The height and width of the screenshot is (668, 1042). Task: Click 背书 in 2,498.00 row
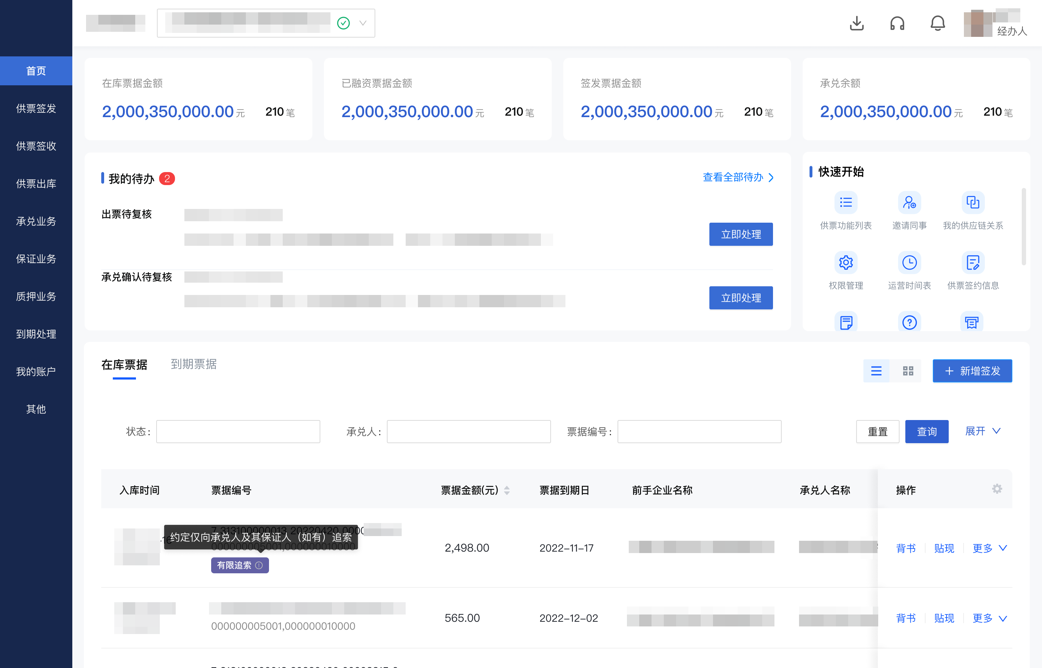click(905, 548)
